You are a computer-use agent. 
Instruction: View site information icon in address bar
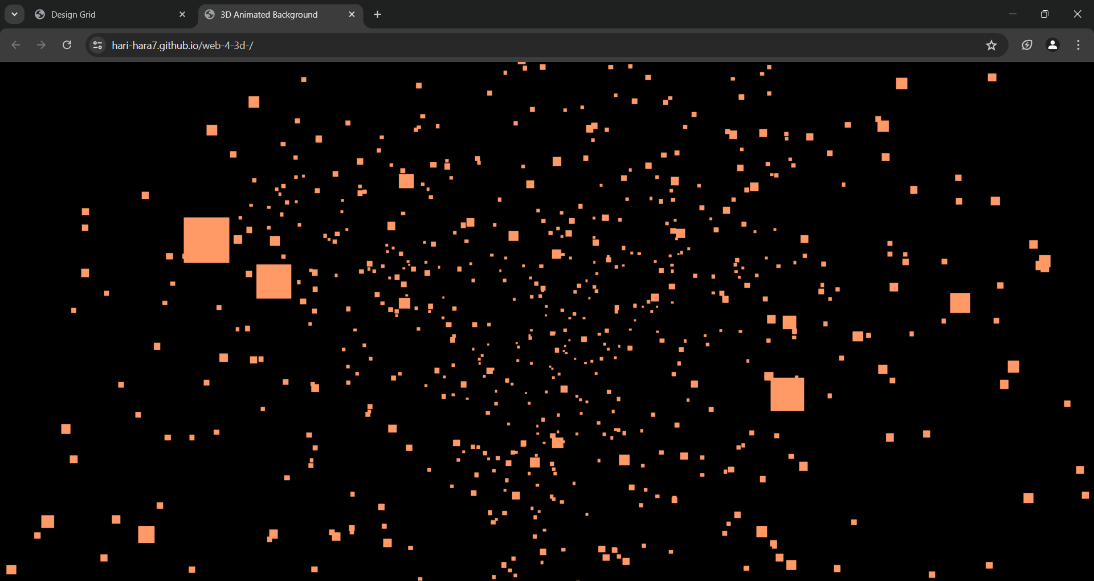pos(98,45)
